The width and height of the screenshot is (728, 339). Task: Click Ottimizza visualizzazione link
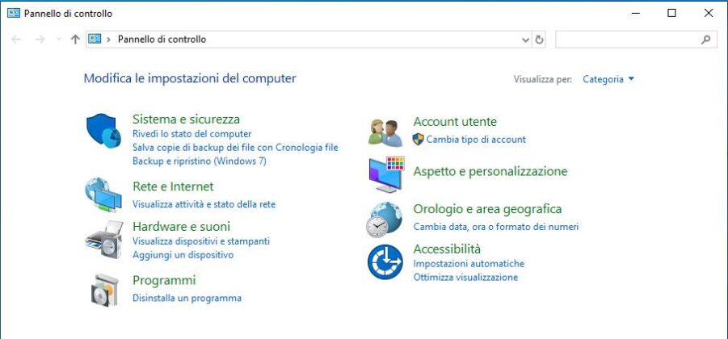coord(465,278)
